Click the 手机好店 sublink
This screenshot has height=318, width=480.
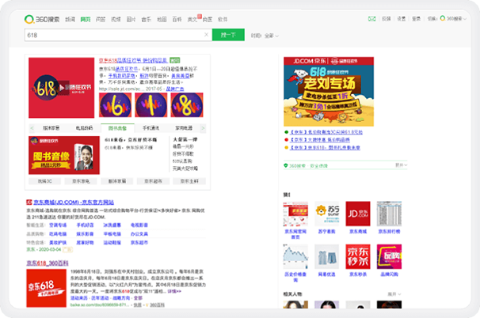85,225
